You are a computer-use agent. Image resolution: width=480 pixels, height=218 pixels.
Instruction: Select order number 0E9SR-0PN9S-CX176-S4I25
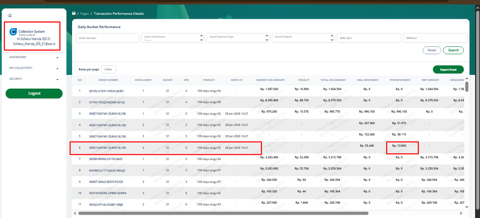[x=105, y=159]
